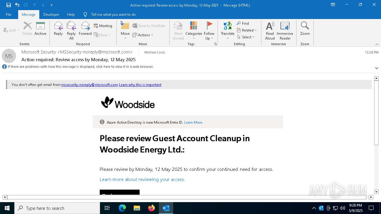This screenshot has width=381, height=214.
Task: Click the black Review button
Action: click(120, 192)
